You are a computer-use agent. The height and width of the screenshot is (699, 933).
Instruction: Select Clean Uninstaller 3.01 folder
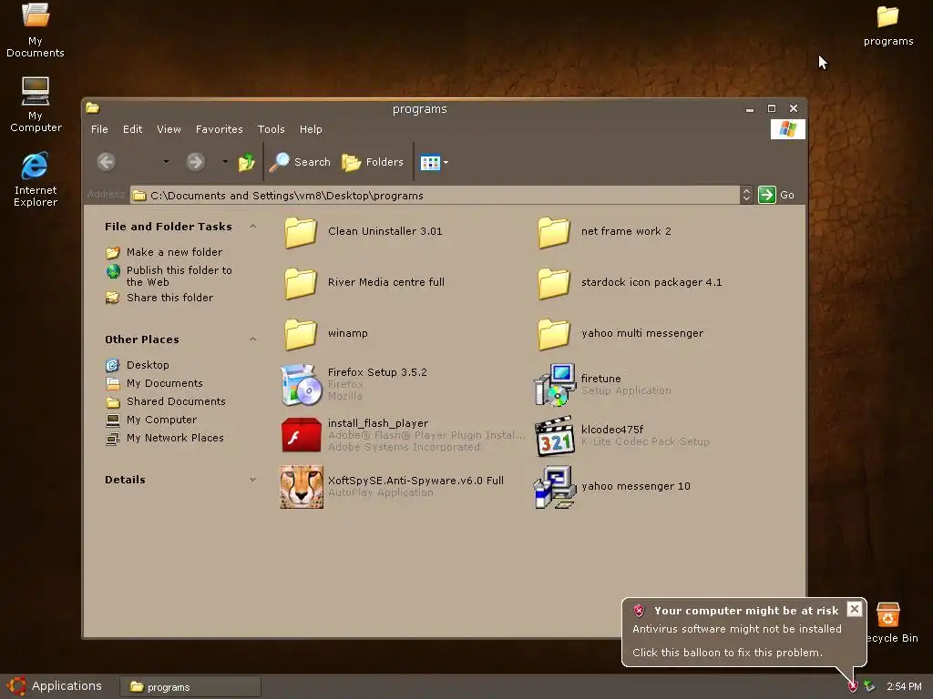[364, 232]
